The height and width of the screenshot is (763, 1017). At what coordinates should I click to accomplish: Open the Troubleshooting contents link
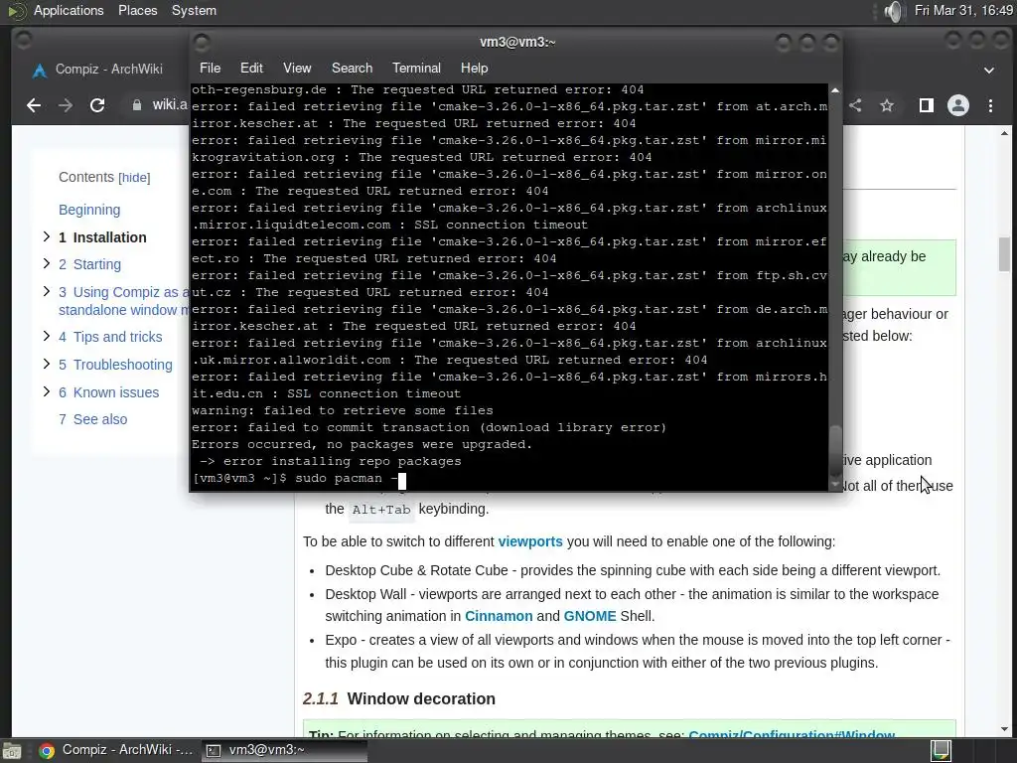click(x=115, y=365)
